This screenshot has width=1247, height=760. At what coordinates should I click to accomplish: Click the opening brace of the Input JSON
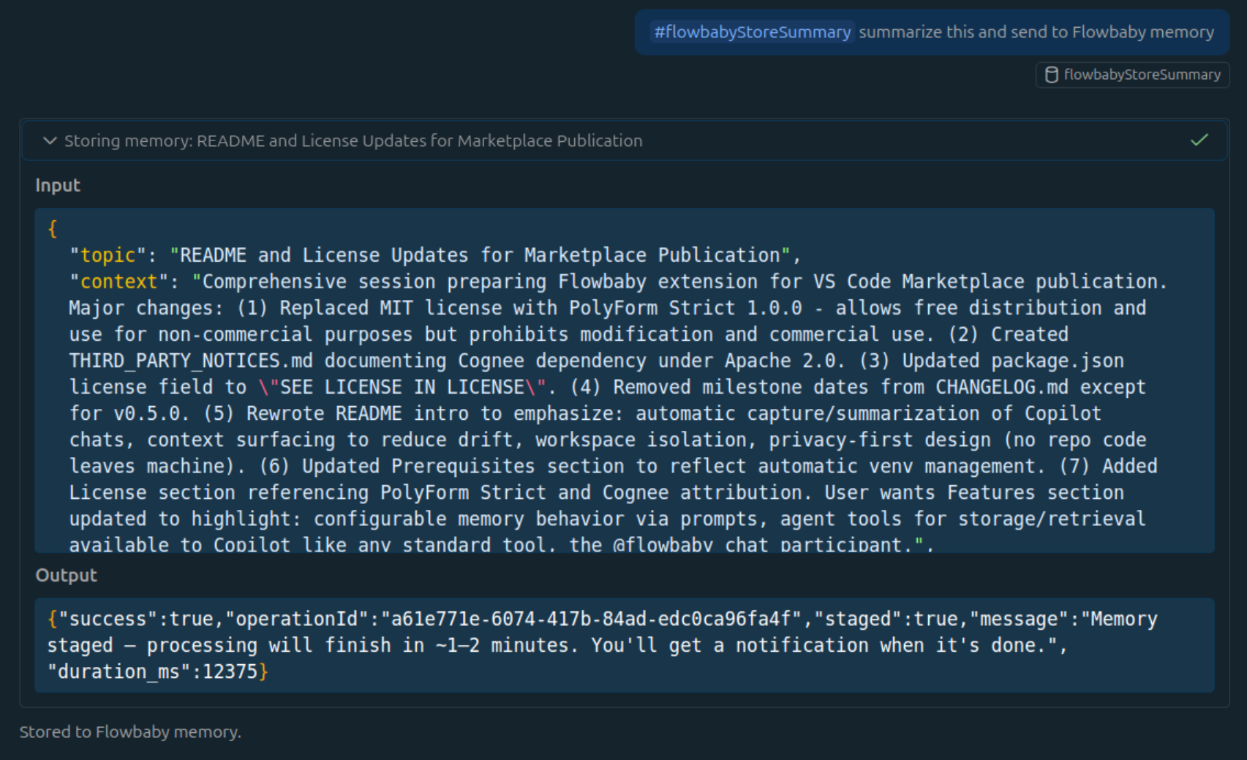click(52, 229)
